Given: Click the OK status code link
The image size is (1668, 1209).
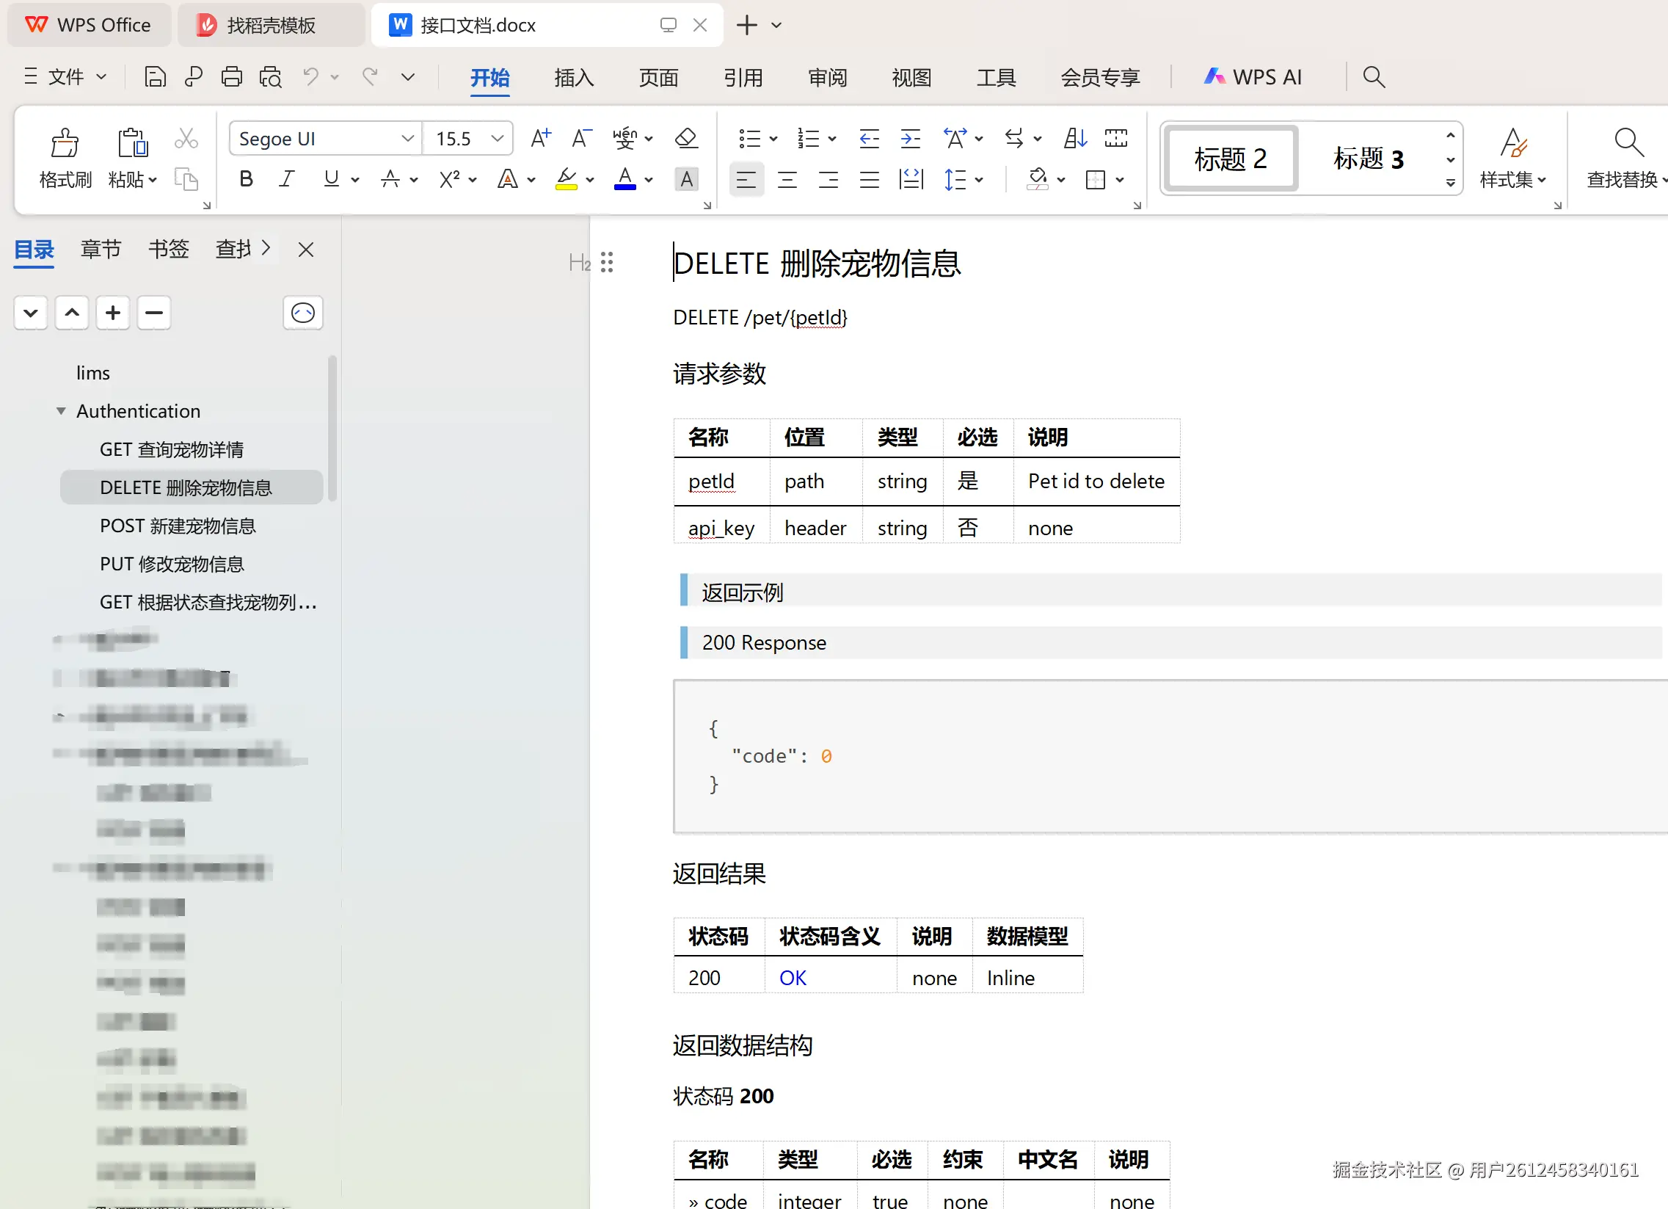Looking at the screenshot, I should [793, 979].
